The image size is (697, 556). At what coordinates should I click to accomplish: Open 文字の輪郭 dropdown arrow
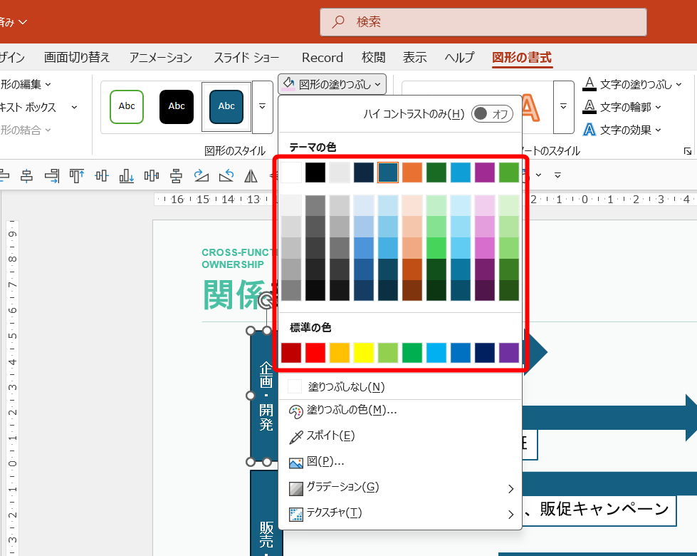(x=659, y=108)
